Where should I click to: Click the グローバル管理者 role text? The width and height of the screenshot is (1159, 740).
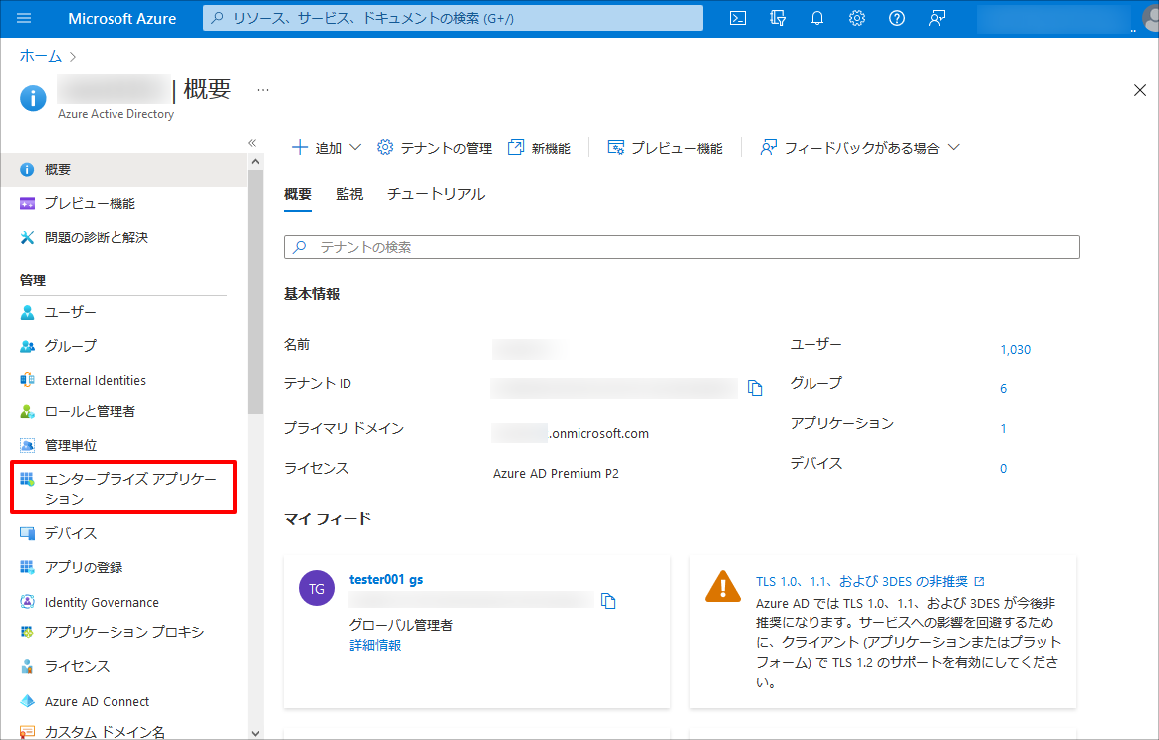(401, 625)
